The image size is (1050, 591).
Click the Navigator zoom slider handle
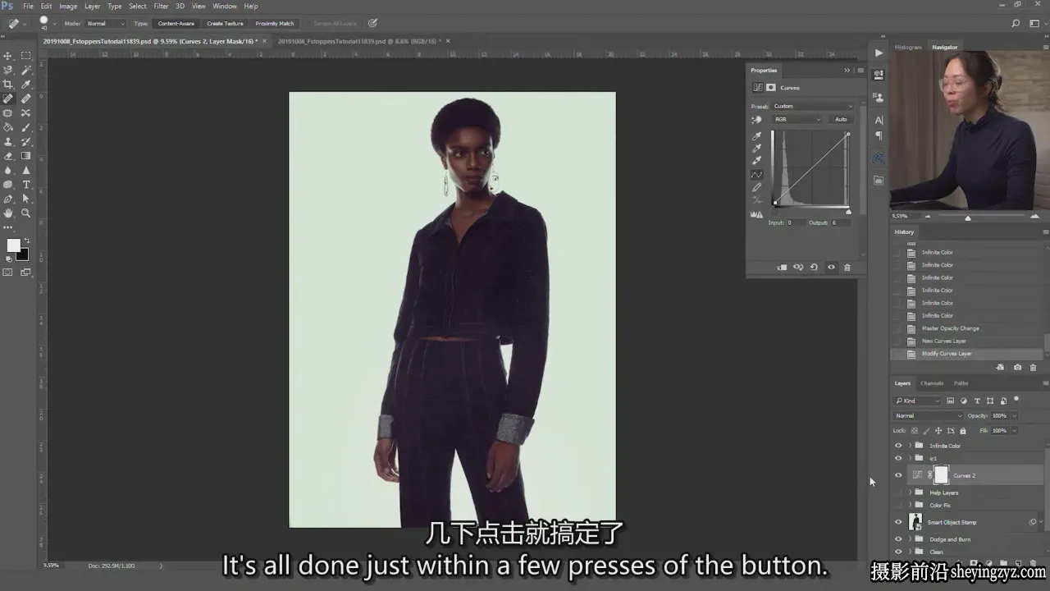coord(968,218)
